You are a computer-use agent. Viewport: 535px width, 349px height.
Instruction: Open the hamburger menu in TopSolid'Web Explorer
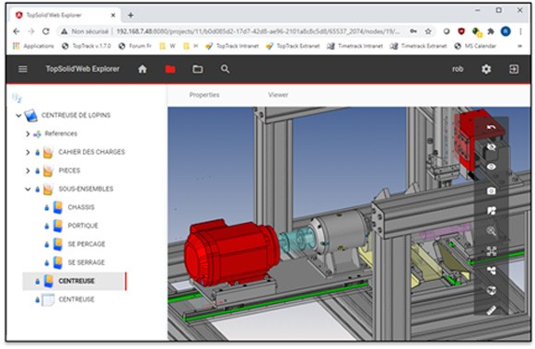[x=23, y=69]
